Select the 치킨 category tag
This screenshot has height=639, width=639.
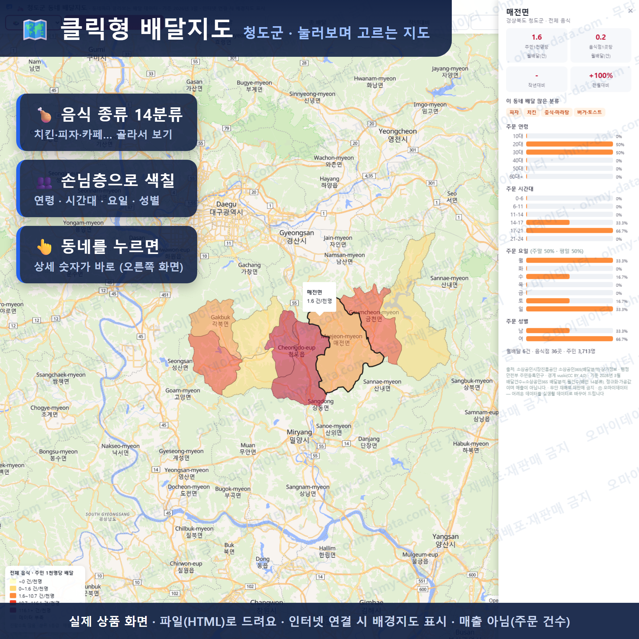point(531,112)
